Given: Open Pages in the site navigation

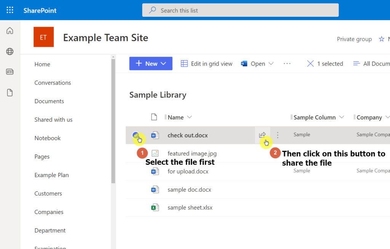Looking at the screenshot, I should [x=42, y=156].
